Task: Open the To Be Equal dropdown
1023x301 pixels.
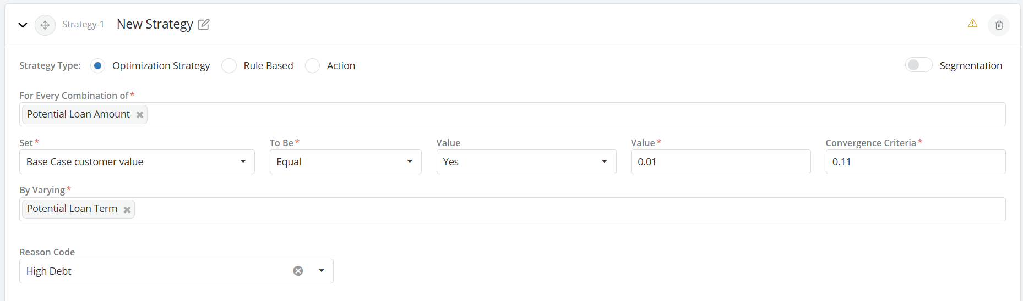Action: [345, 162]
